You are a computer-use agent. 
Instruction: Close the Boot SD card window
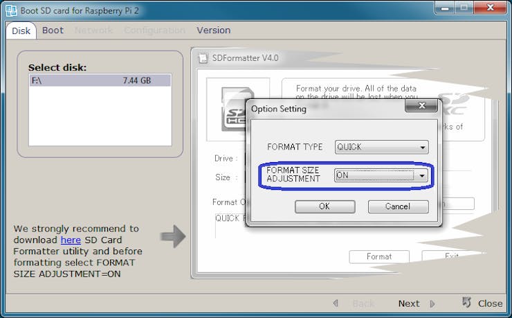point(490,8)
